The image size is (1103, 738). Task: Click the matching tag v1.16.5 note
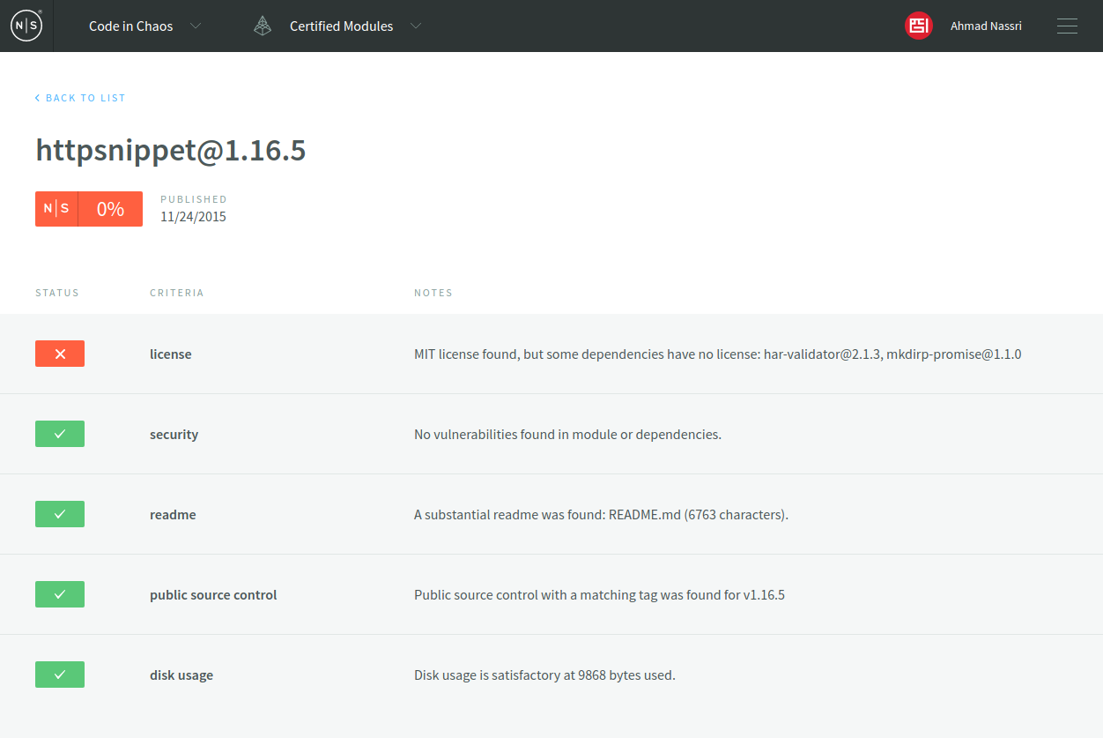(599, 595)
